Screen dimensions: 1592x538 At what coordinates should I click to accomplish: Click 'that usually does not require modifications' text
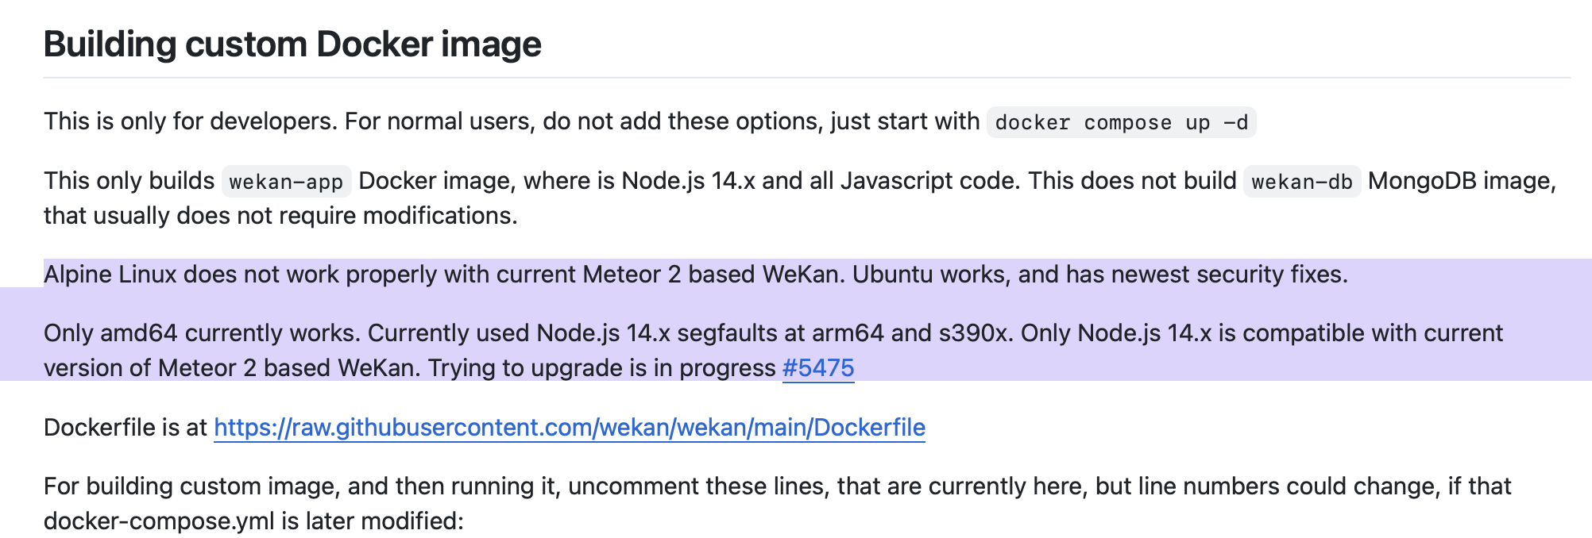tap(280, 216)
